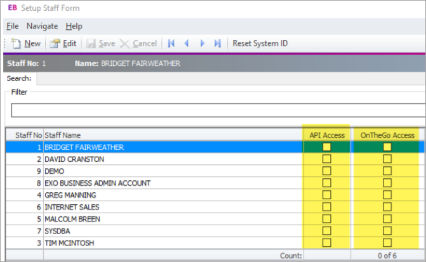The image size is (426, 262).
Task: Open the File menu
Action: 12,26
